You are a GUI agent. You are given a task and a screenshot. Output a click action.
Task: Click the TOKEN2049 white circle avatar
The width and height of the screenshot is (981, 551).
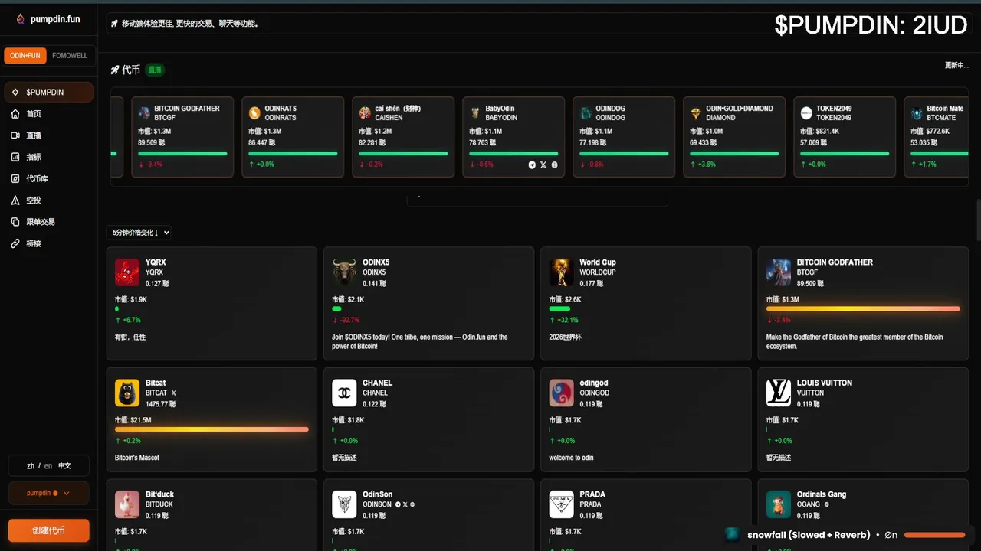click(806, 113)
